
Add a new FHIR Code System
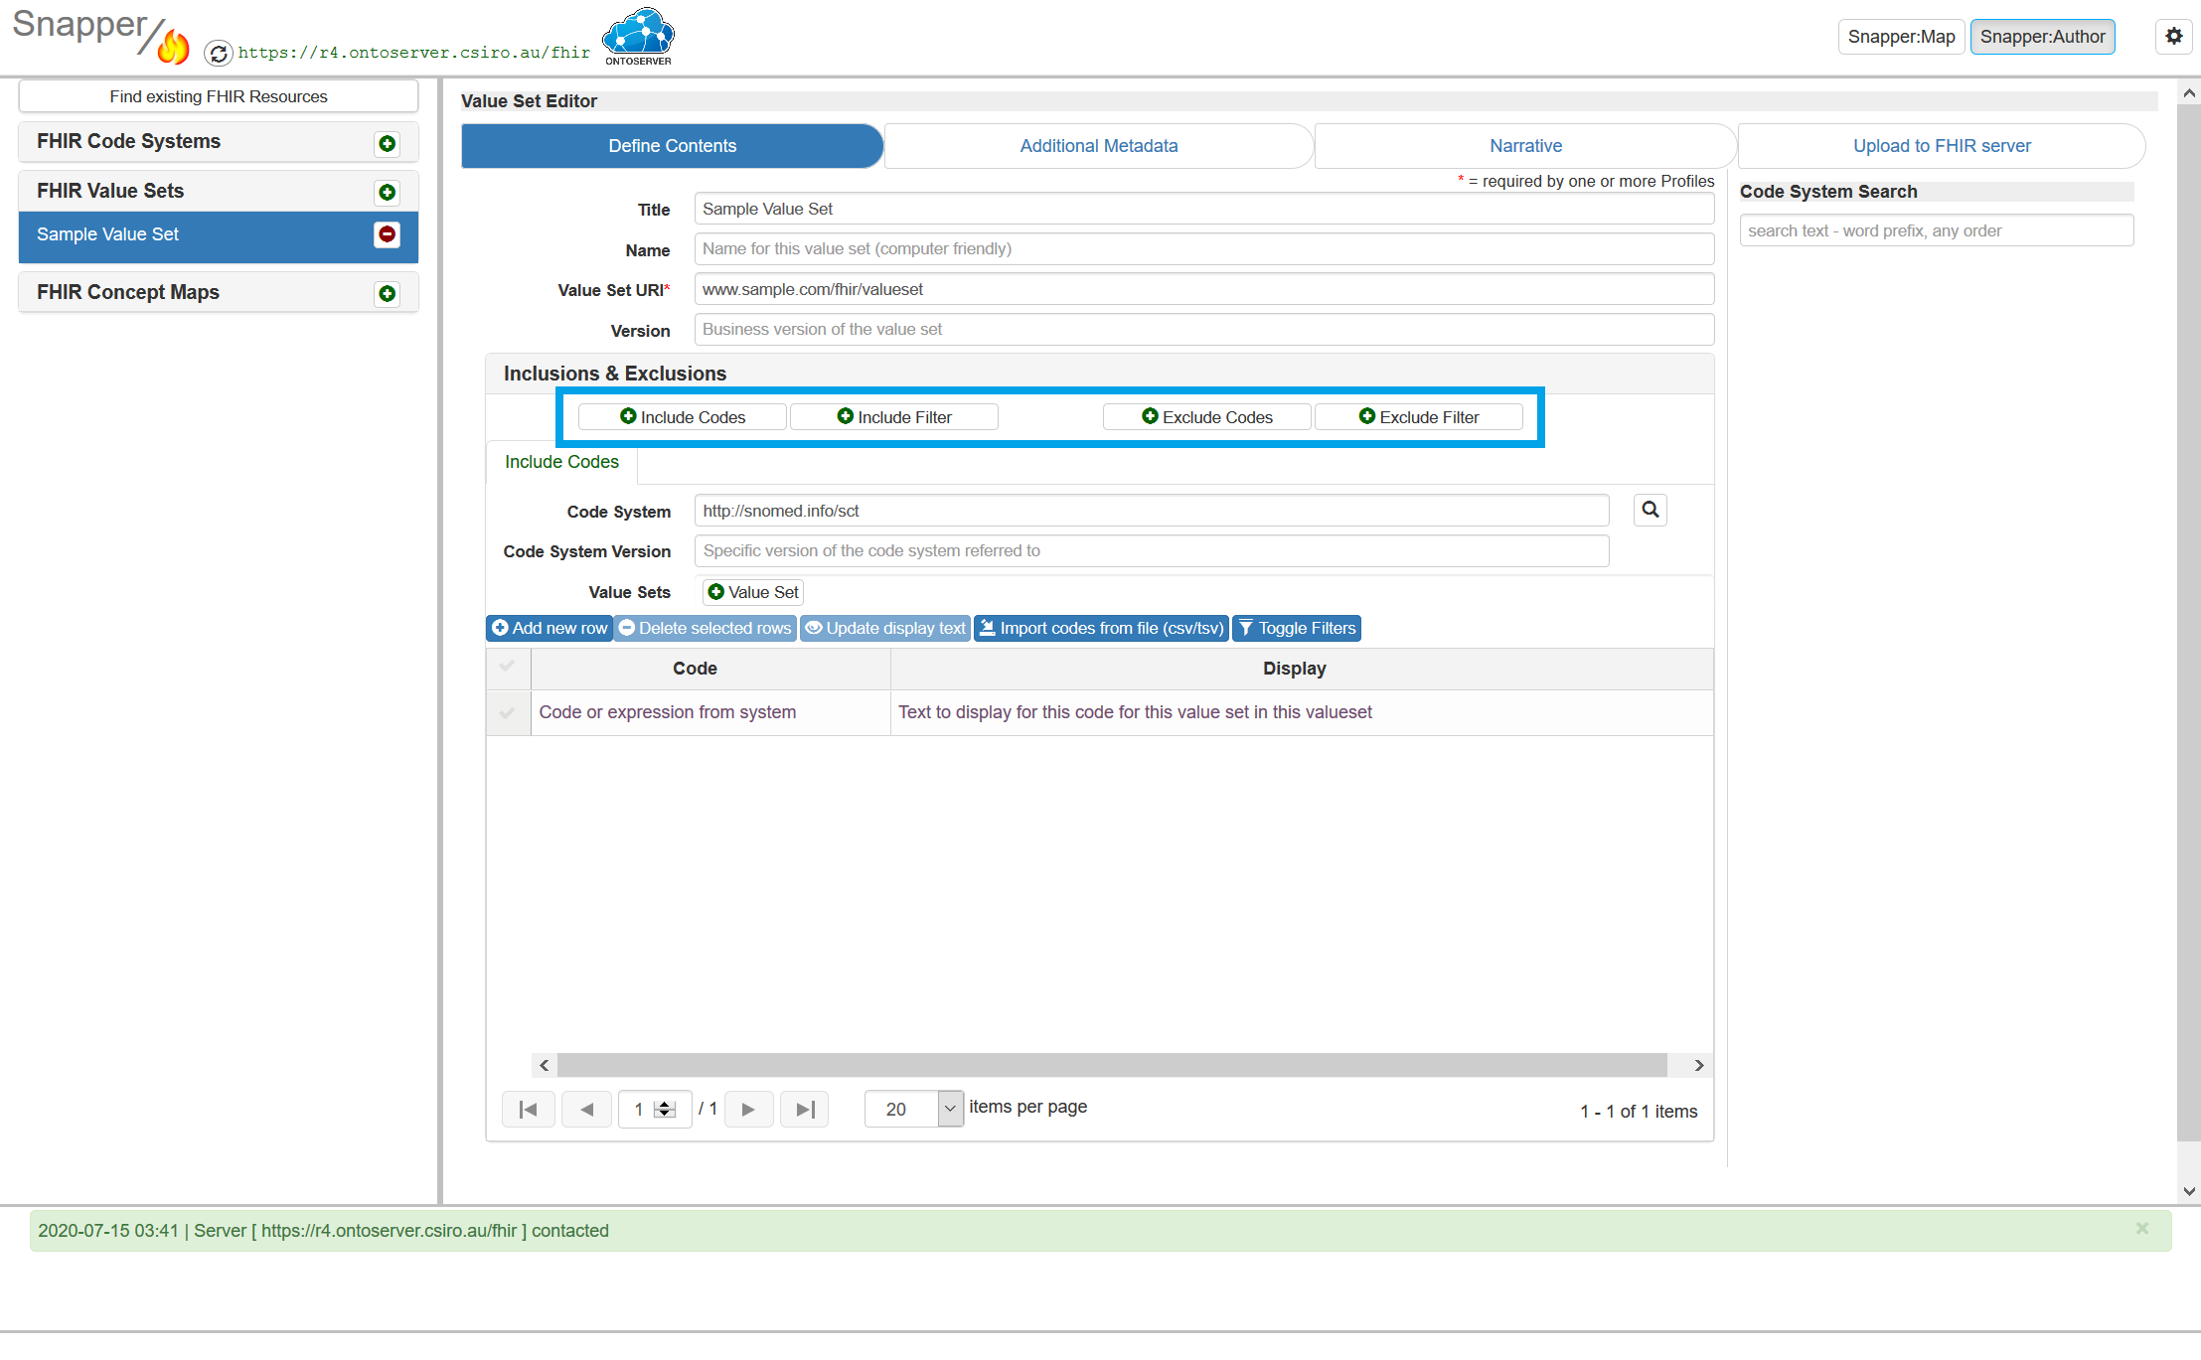click(x=388, y=143)
